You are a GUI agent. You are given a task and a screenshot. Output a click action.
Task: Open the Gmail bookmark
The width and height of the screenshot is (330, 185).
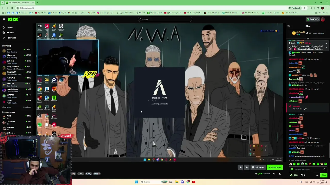click(x=91, y=13)
